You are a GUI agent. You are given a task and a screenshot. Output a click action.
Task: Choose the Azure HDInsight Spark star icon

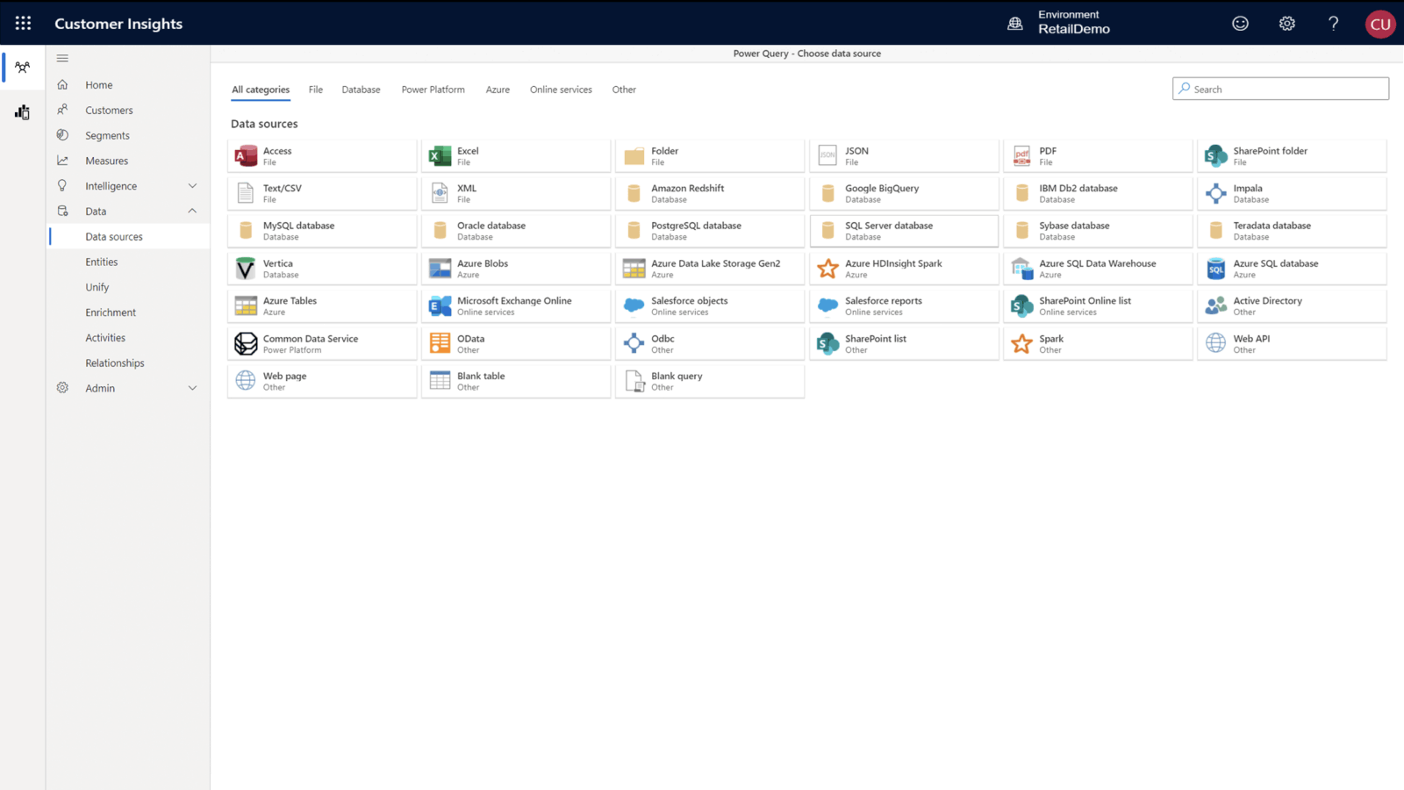tap(827, 268)
